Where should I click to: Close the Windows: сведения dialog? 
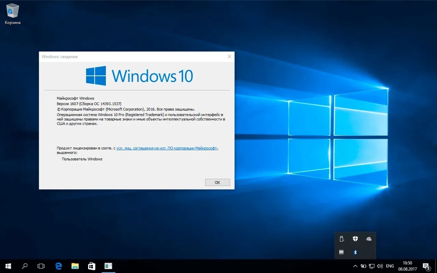click(x=229, y=57)
